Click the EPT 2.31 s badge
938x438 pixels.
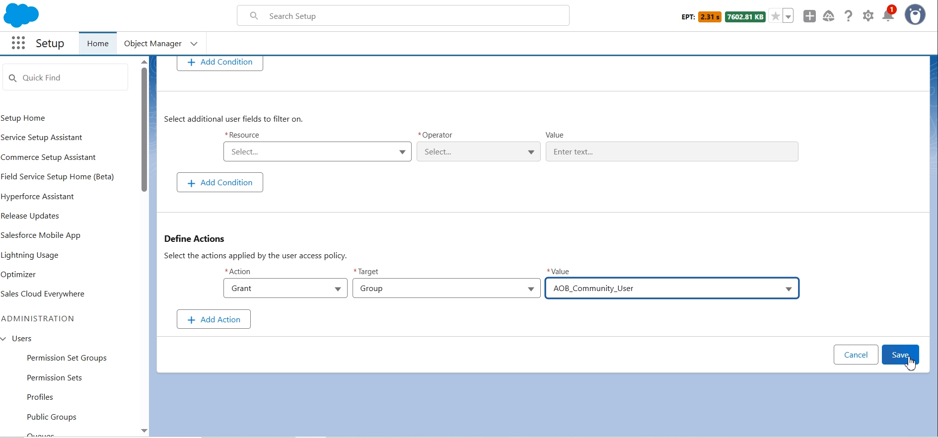(710, 17)
